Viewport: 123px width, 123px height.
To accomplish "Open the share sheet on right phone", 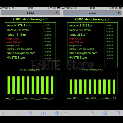I will pyautogui.click(x=92, y=113).
